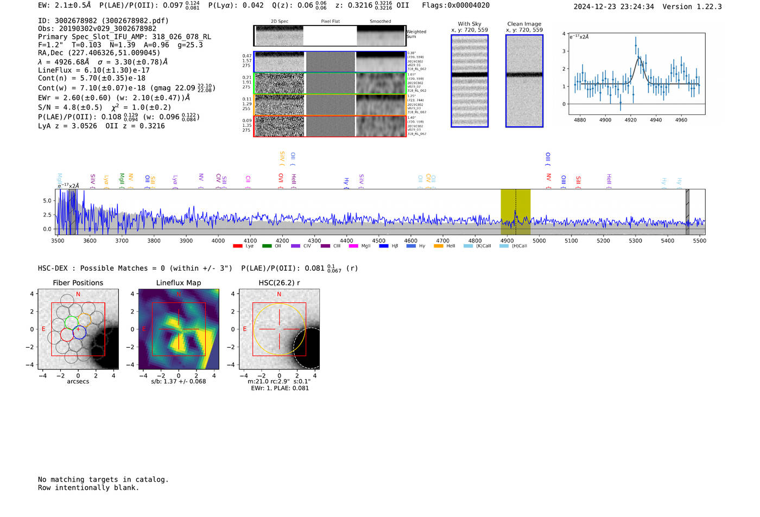This screenshot has width=760, height=517.
Task: Click the No matching targets in catalog text
Action: (103, 480)
